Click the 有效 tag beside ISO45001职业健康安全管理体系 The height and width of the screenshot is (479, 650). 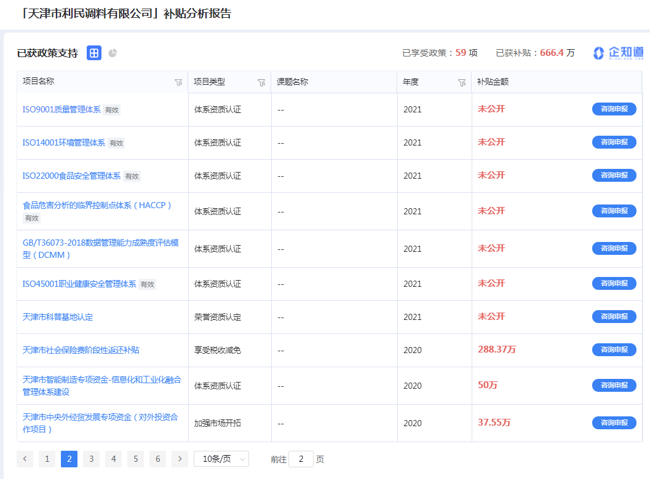(x=147, y=284)
